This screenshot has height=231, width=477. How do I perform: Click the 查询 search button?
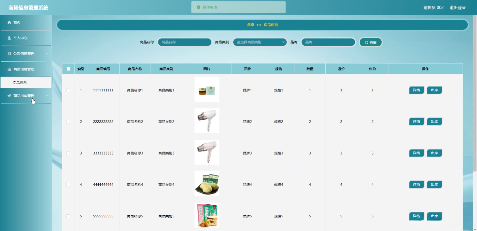click(371, 42)
